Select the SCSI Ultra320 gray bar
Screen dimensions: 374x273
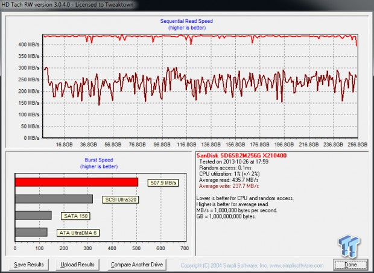[x=54, y=199]
